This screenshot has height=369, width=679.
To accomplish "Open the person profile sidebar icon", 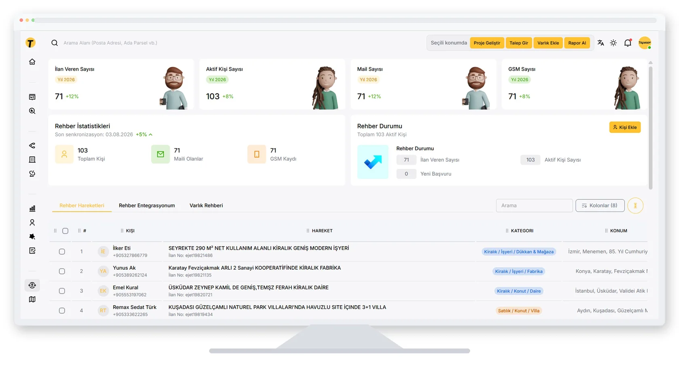I will (x=32, y=222).
